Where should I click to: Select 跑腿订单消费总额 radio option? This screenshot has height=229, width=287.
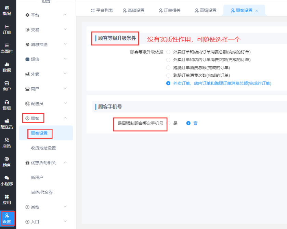click(168, 67)
